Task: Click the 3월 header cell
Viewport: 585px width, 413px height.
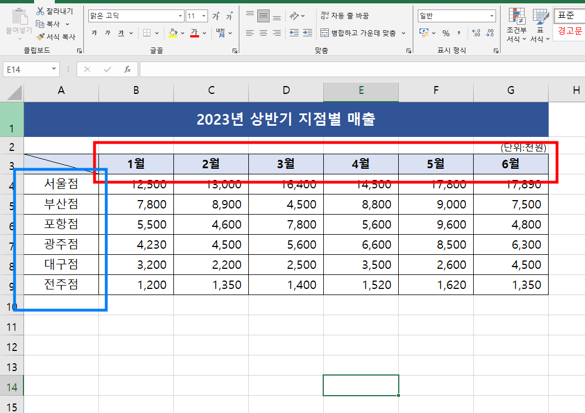Action: point(286,164)
